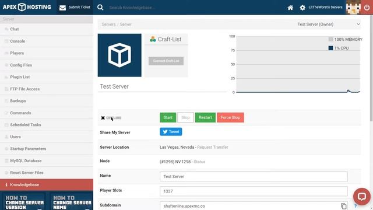Click the Users sidebar icon
The image size is (373, 210).
pyautogui.click(x=6, y=137)
